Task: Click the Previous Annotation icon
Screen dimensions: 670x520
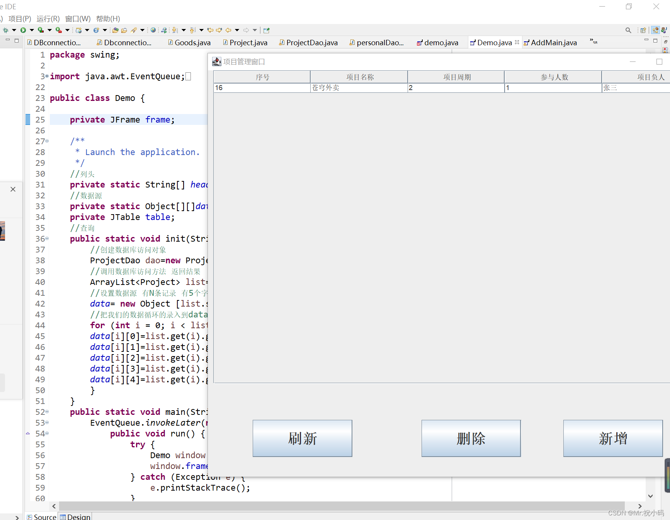Action: tap(193, 30)
